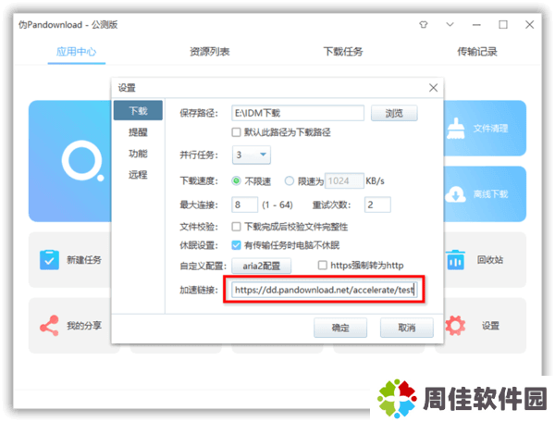The image size is (555, 422).
Task: Enable https强制转为http checkbox
Action: tap(322, 266)
